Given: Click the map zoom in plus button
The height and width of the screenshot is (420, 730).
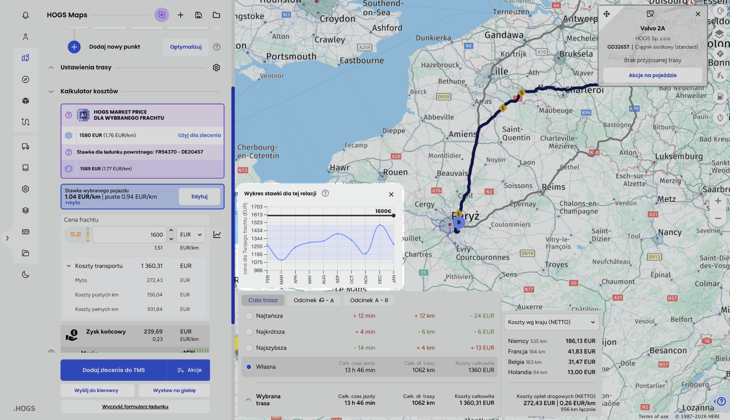Looking at the screenshot, I should tap(718, 201).
